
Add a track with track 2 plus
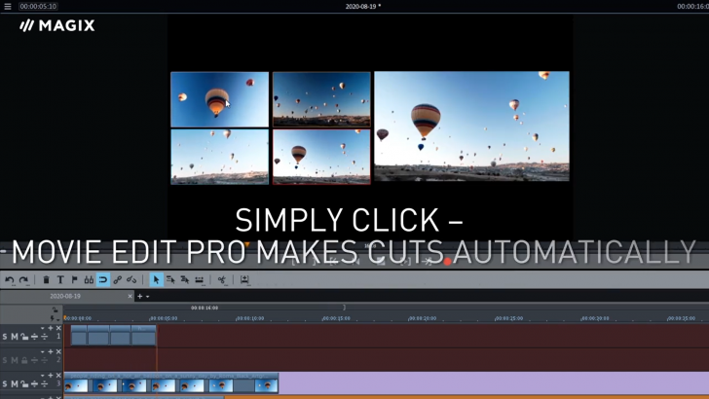point(51,351)
